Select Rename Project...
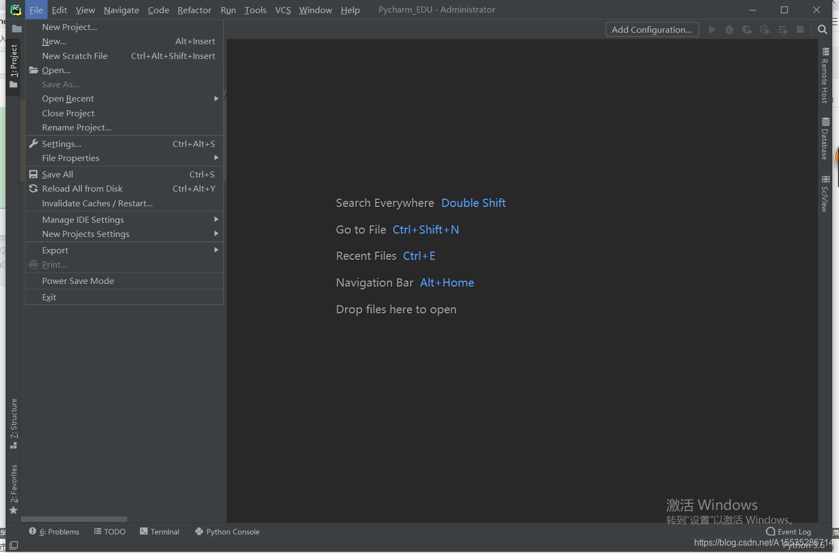This screenshot has height=553, width=839. pyautogui.click(x=125, y=127)
